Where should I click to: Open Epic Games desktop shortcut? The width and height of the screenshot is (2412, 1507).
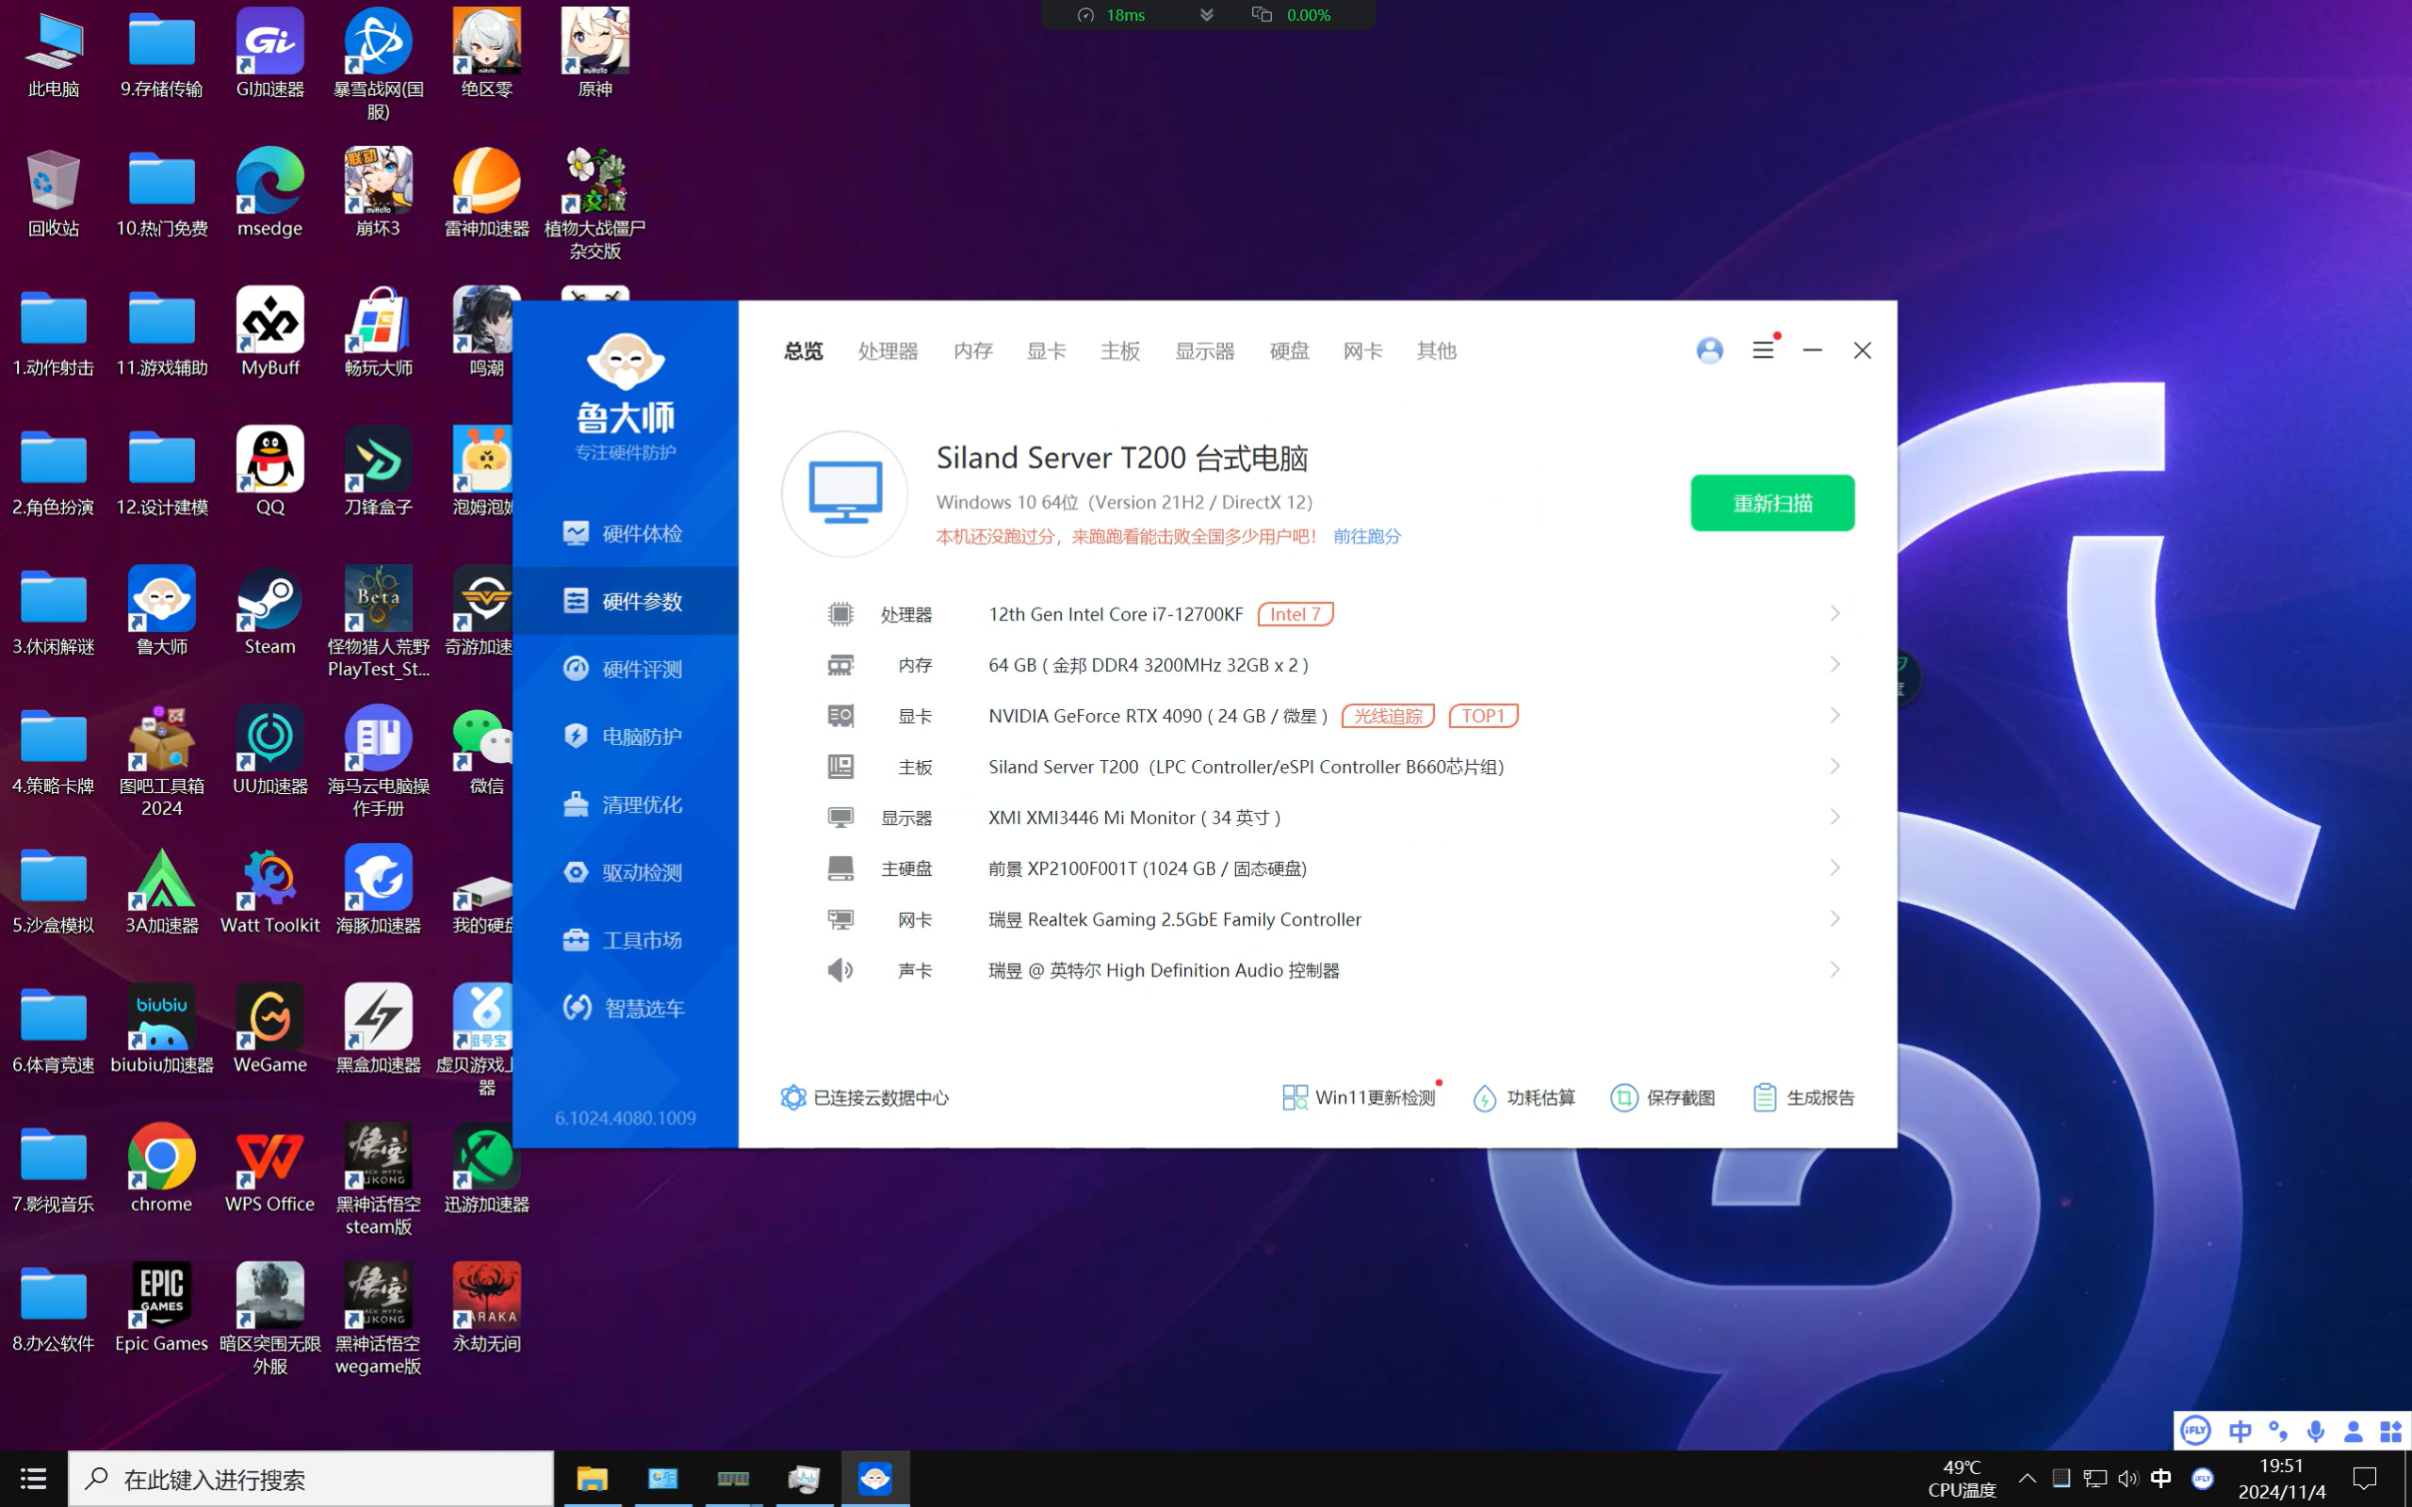pos(161,1308)
